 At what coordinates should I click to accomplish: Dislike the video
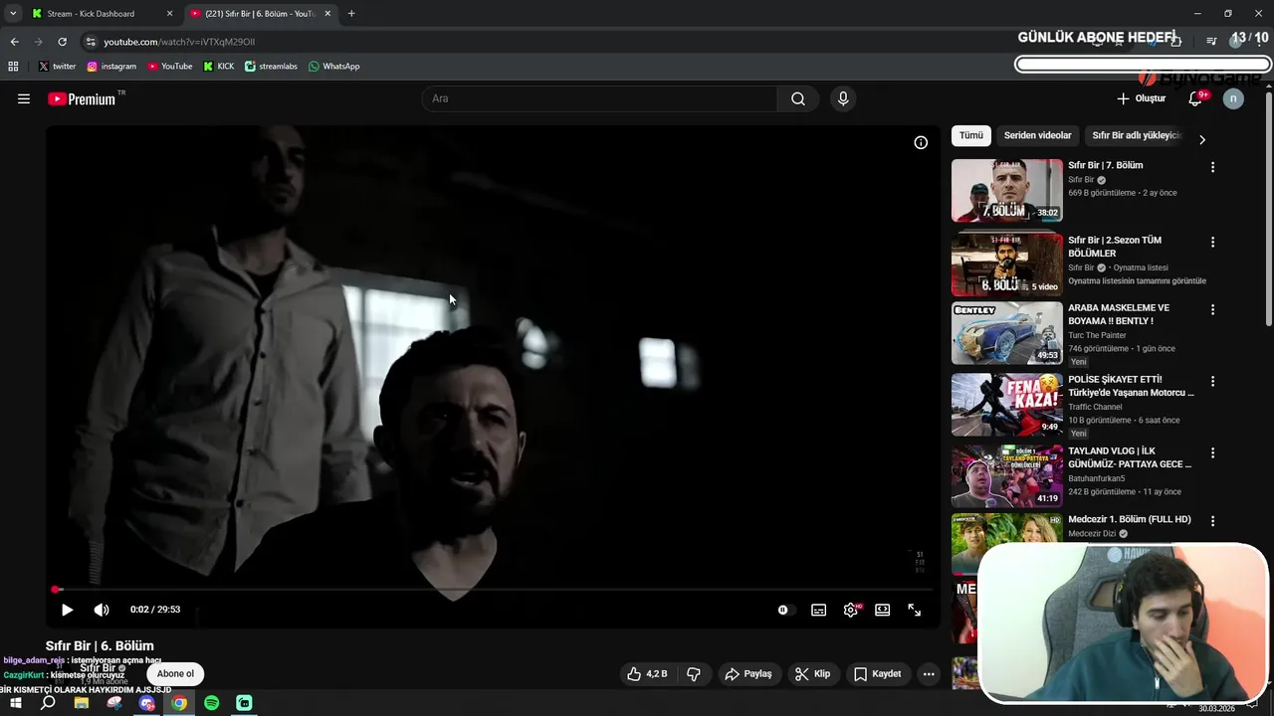(x=694, y=673)
